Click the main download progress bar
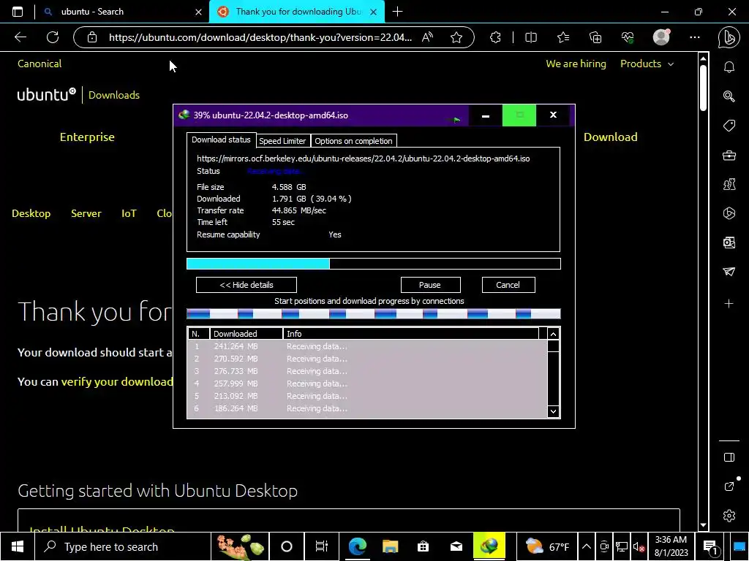This screenshot has width=749, height=561. (374, 263)
